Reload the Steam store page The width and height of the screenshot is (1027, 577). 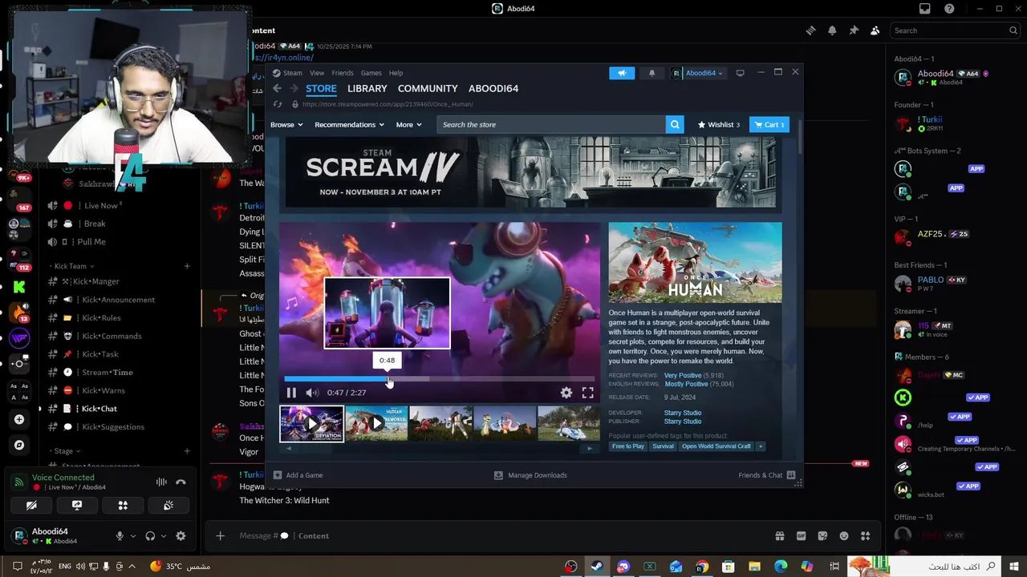point(278,104)
